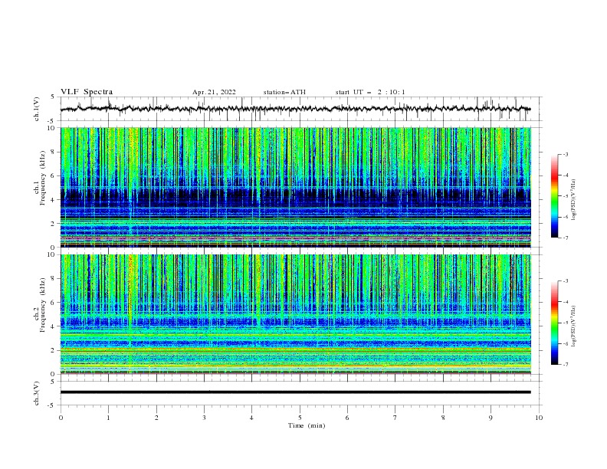Click the "4" tick on the time axis

[251, 418]
